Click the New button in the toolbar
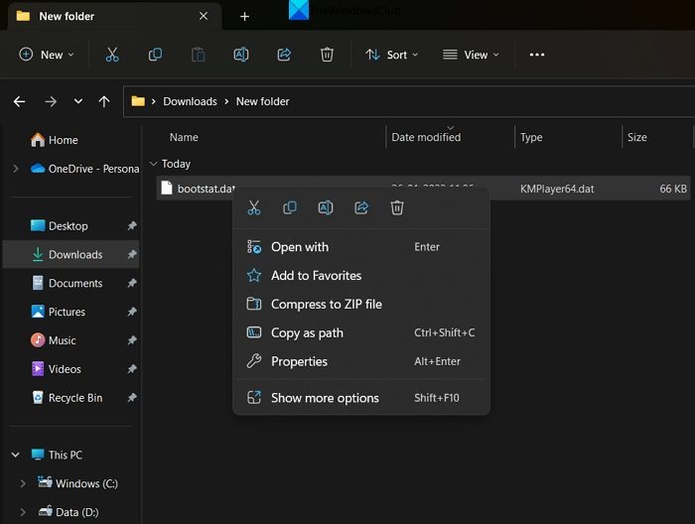 46,55
